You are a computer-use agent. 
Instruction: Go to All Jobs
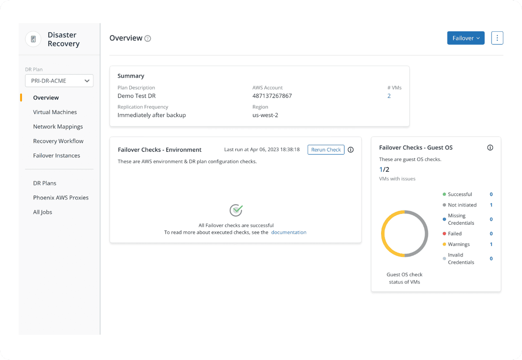42,212
